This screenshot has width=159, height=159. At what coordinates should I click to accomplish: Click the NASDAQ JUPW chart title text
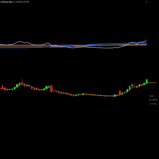(22, 2)
